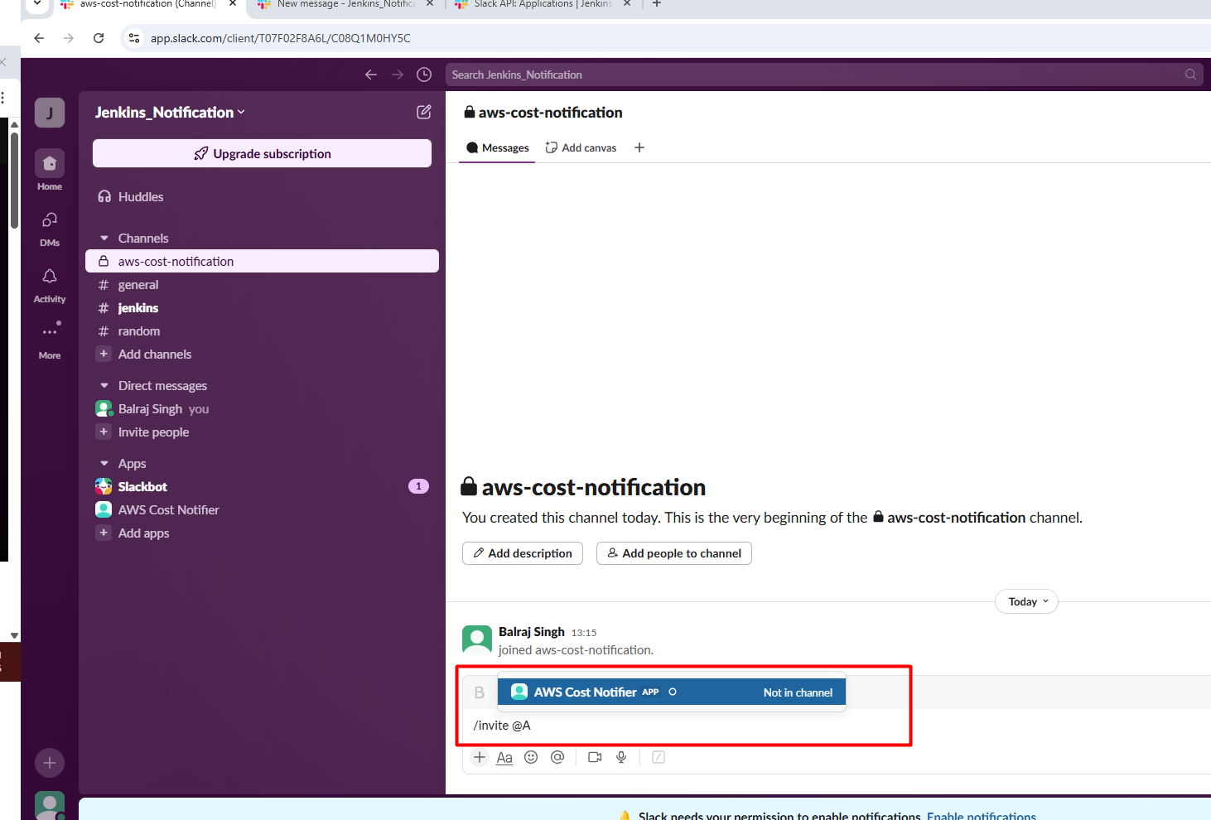
Task: Click Balraj Singh's message avatar
Action: click(x=477, y=640)
